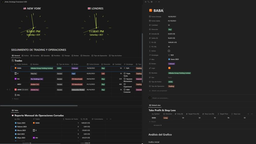Open more options for monthly report table
The image size is (256, 144).
pyautogui.click(x=111, y=119)
